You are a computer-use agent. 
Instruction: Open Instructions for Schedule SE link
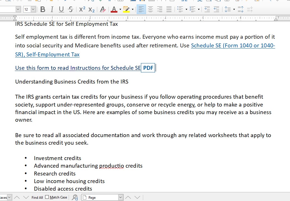(78, 68)
